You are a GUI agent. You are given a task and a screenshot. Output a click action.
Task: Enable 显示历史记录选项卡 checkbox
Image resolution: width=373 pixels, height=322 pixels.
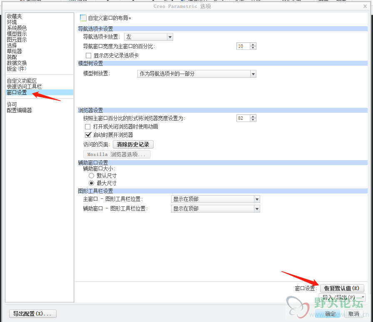tap(89, 56)
